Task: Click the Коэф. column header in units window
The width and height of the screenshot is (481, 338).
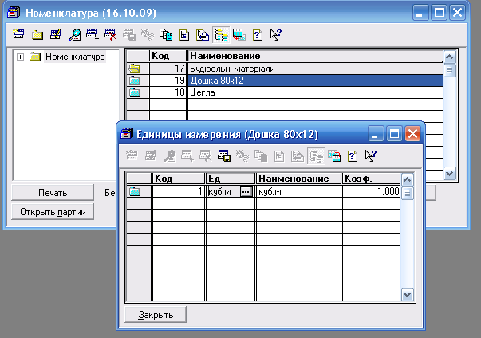Action: (x=372, y=179)
